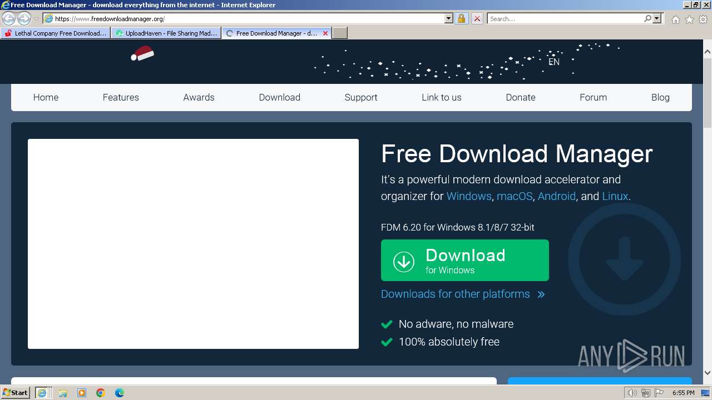This screenshot has height=400, width=712.
Task: Open the recent pages dropdown arrow
Action: pyautogui.click(x=37, y=19)
